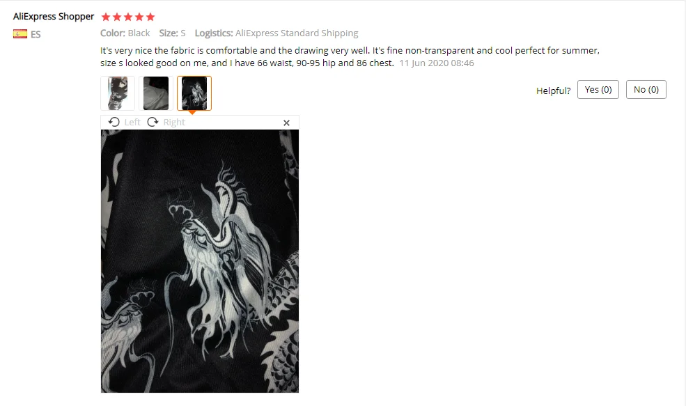Screen dimensions: 686x406
Task: Open the second review photo thumbnail
Action: pyautogui.click(x=156, y=93)
